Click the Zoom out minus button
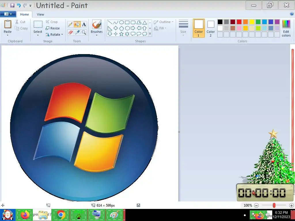The image size is (295, 221). coord(256,205)
